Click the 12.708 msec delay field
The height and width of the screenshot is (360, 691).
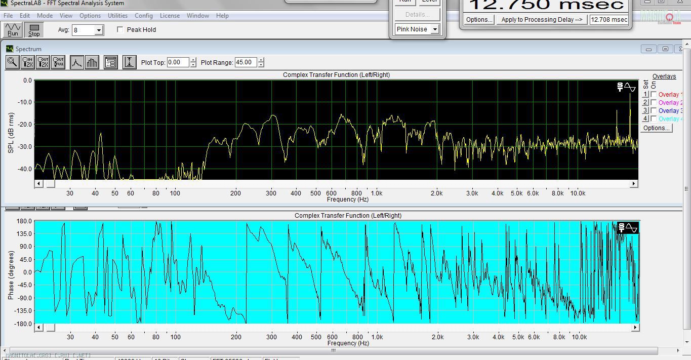(609, 20)
